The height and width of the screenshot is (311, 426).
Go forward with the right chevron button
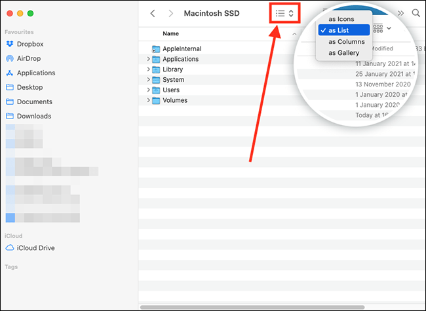pyautogui.click(x=170, y=13)
